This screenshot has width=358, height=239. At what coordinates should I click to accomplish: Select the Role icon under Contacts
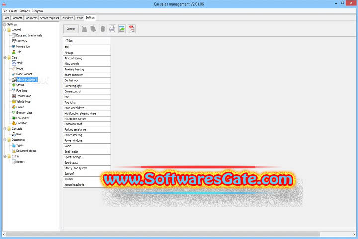(x=14, y=134)
